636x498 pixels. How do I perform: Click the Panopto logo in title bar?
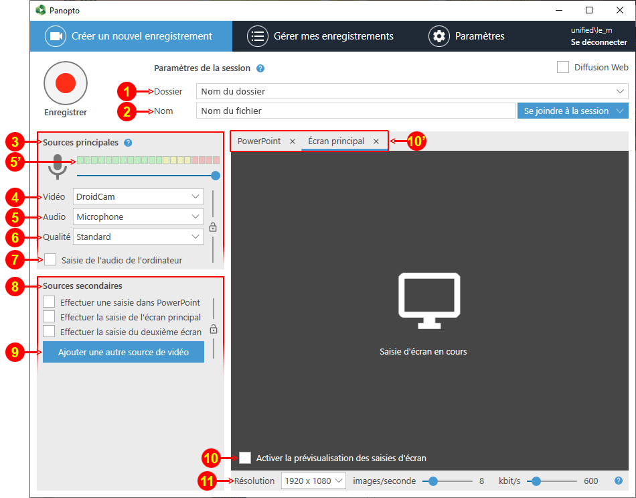click(x=41, y=10)
